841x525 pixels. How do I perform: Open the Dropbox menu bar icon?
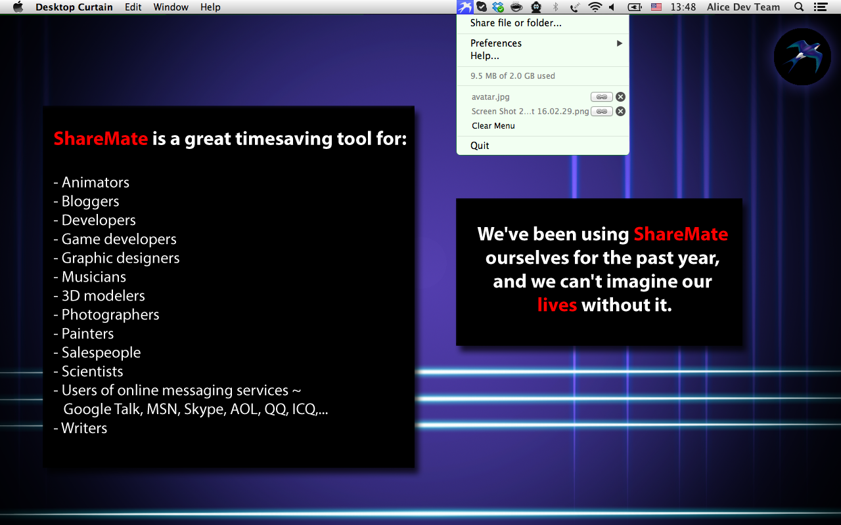pyautogui.click(x=499, y=7)
